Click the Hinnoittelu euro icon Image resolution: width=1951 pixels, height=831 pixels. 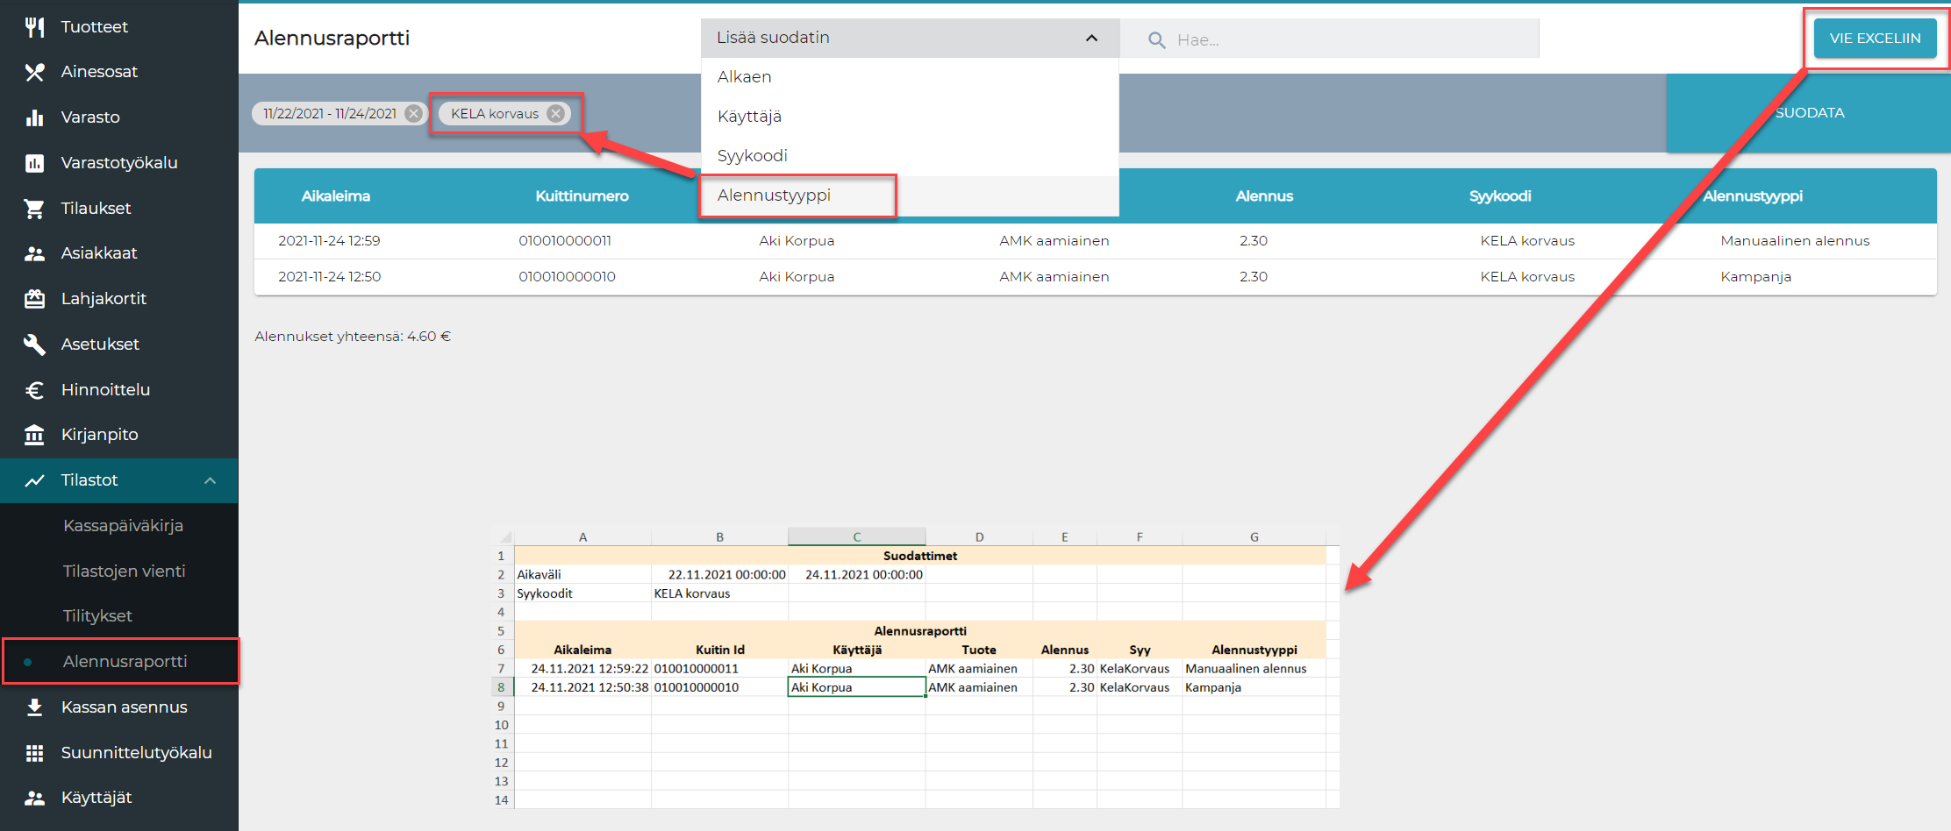34,390
